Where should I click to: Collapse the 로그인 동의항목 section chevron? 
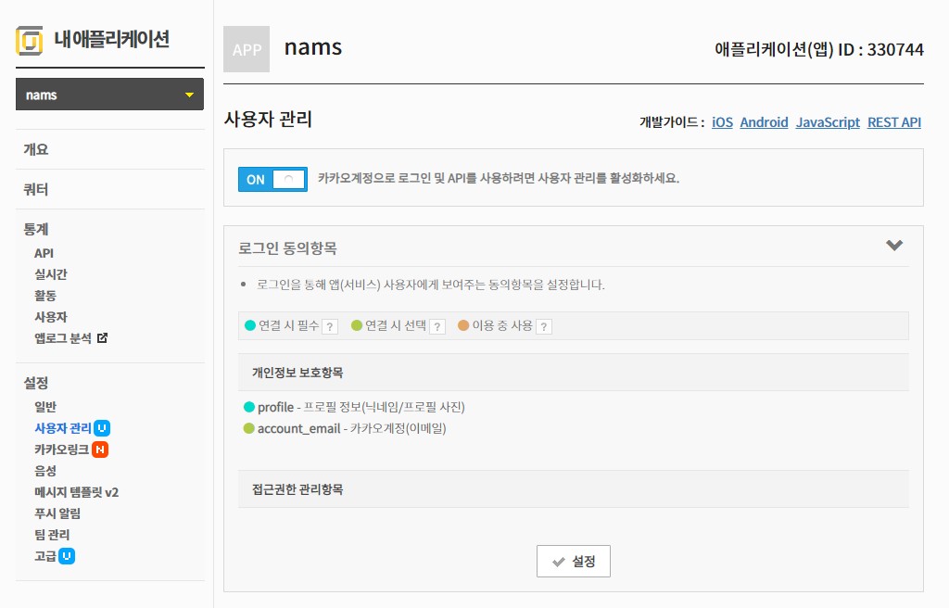coord(894,246)
